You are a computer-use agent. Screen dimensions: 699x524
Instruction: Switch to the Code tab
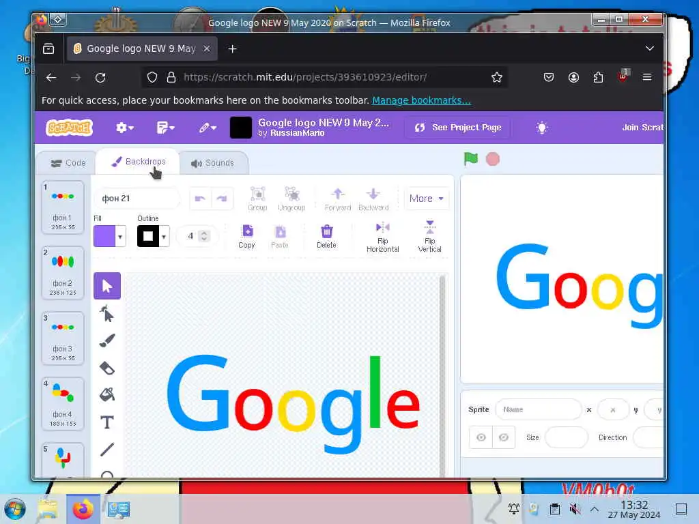click(x=68, y=163)
